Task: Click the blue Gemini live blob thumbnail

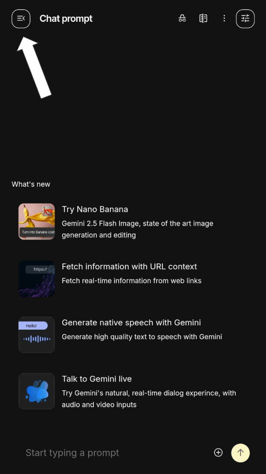Action: [36, 391]
